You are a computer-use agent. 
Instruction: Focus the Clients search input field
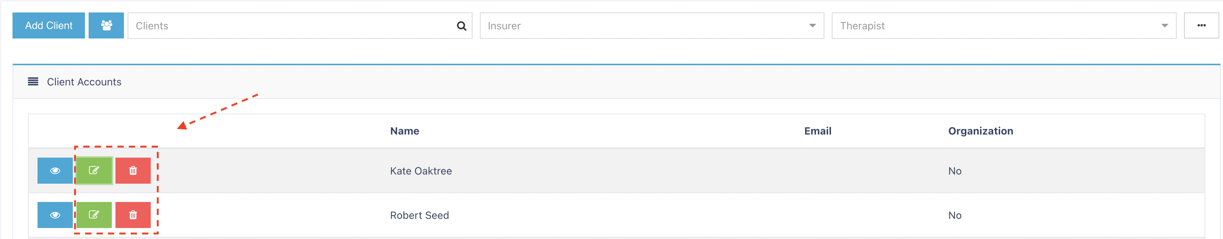(x=300, y=26)
